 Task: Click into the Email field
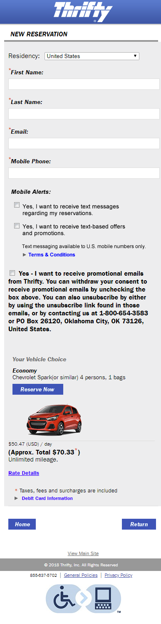pyautogui.click(x=84, y=143)
